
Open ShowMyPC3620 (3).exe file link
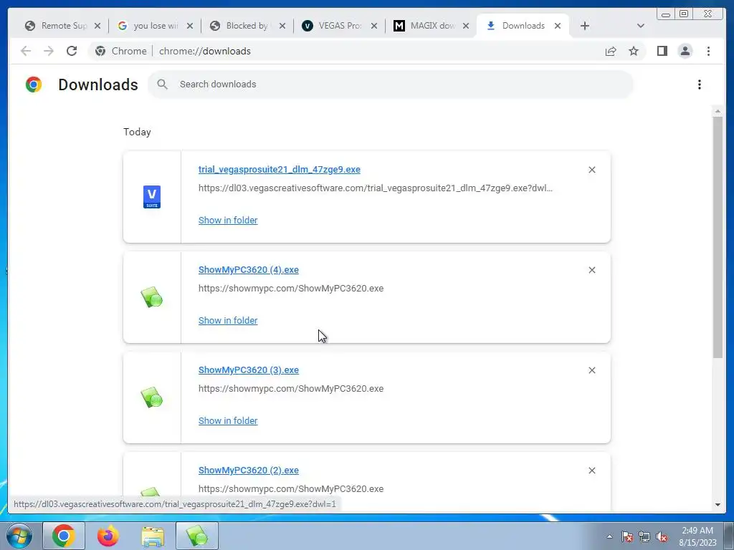[249, 370]
